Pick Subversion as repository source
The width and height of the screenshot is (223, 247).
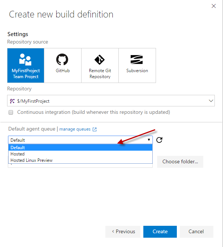click(x=137, y=65)
